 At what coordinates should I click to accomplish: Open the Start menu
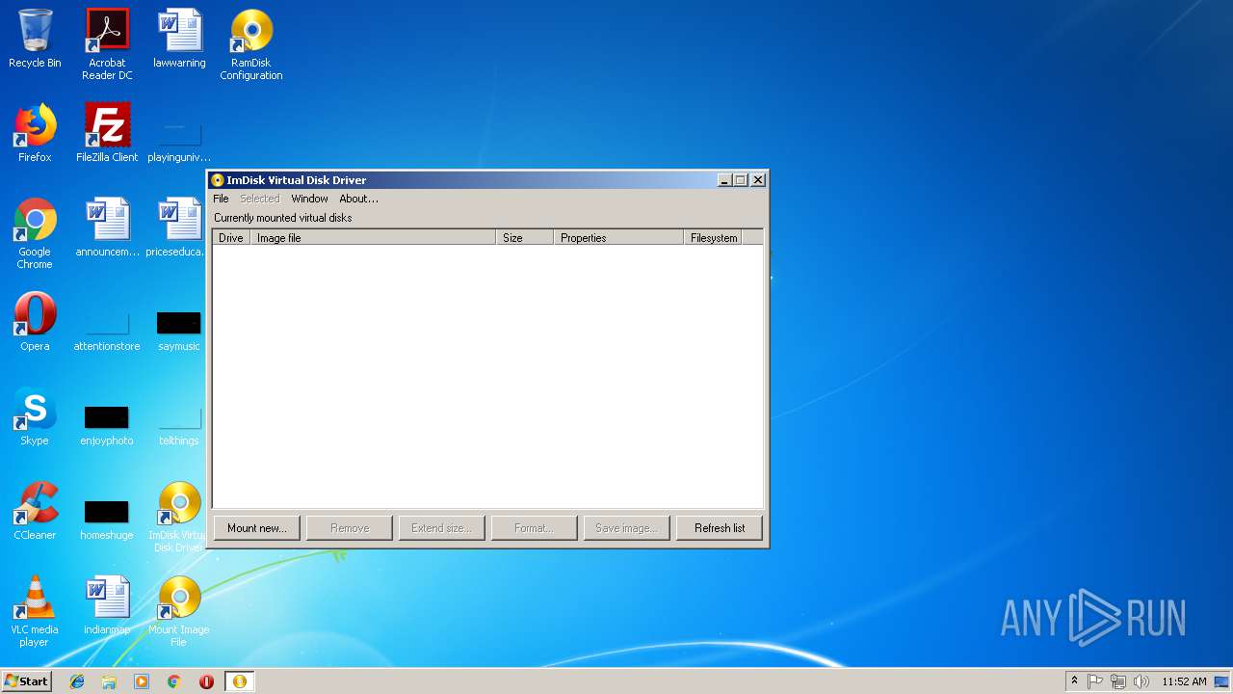[x=26, y=681]
